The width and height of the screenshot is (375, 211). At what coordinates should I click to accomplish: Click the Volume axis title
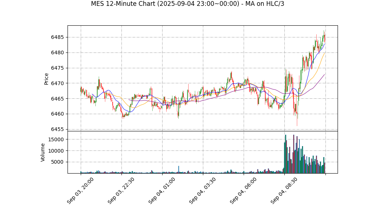tap(43, 152)
